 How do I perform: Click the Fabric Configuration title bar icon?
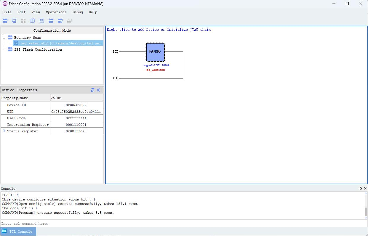pos(5,4)
